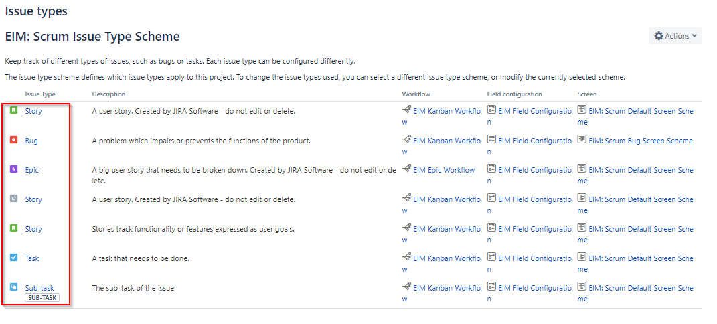Click the 'Issue Type' column header
Image resolution: width=717 pixels, height=324 pixels.
pos(40,94)
